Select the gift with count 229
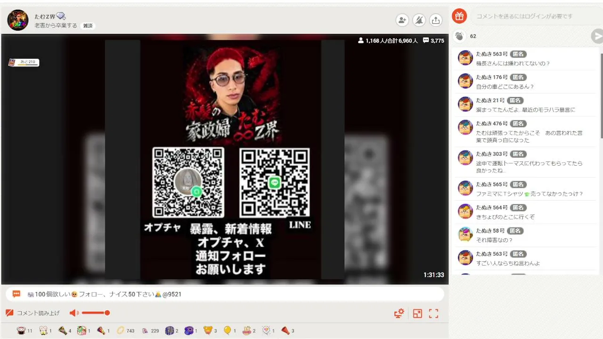603x339 pixels. point(150,331)
